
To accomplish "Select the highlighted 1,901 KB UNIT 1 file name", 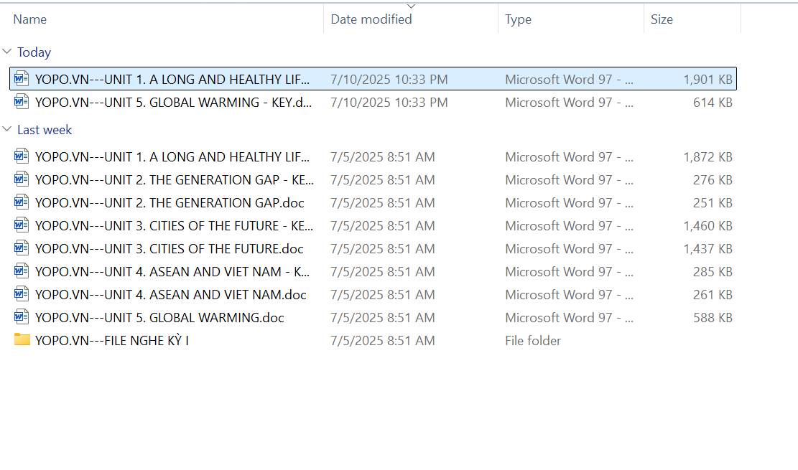I will 172,80.
